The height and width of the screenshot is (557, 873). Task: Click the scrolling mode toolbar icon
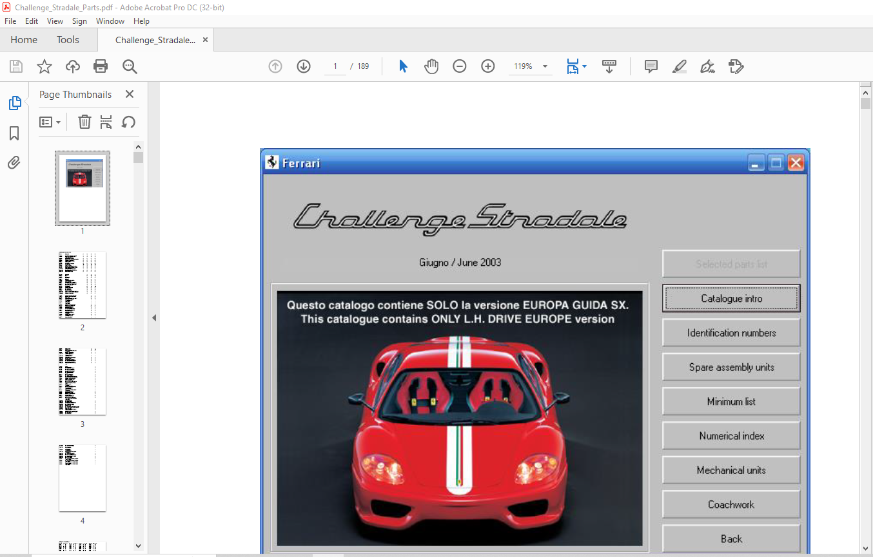coord(609,66)
